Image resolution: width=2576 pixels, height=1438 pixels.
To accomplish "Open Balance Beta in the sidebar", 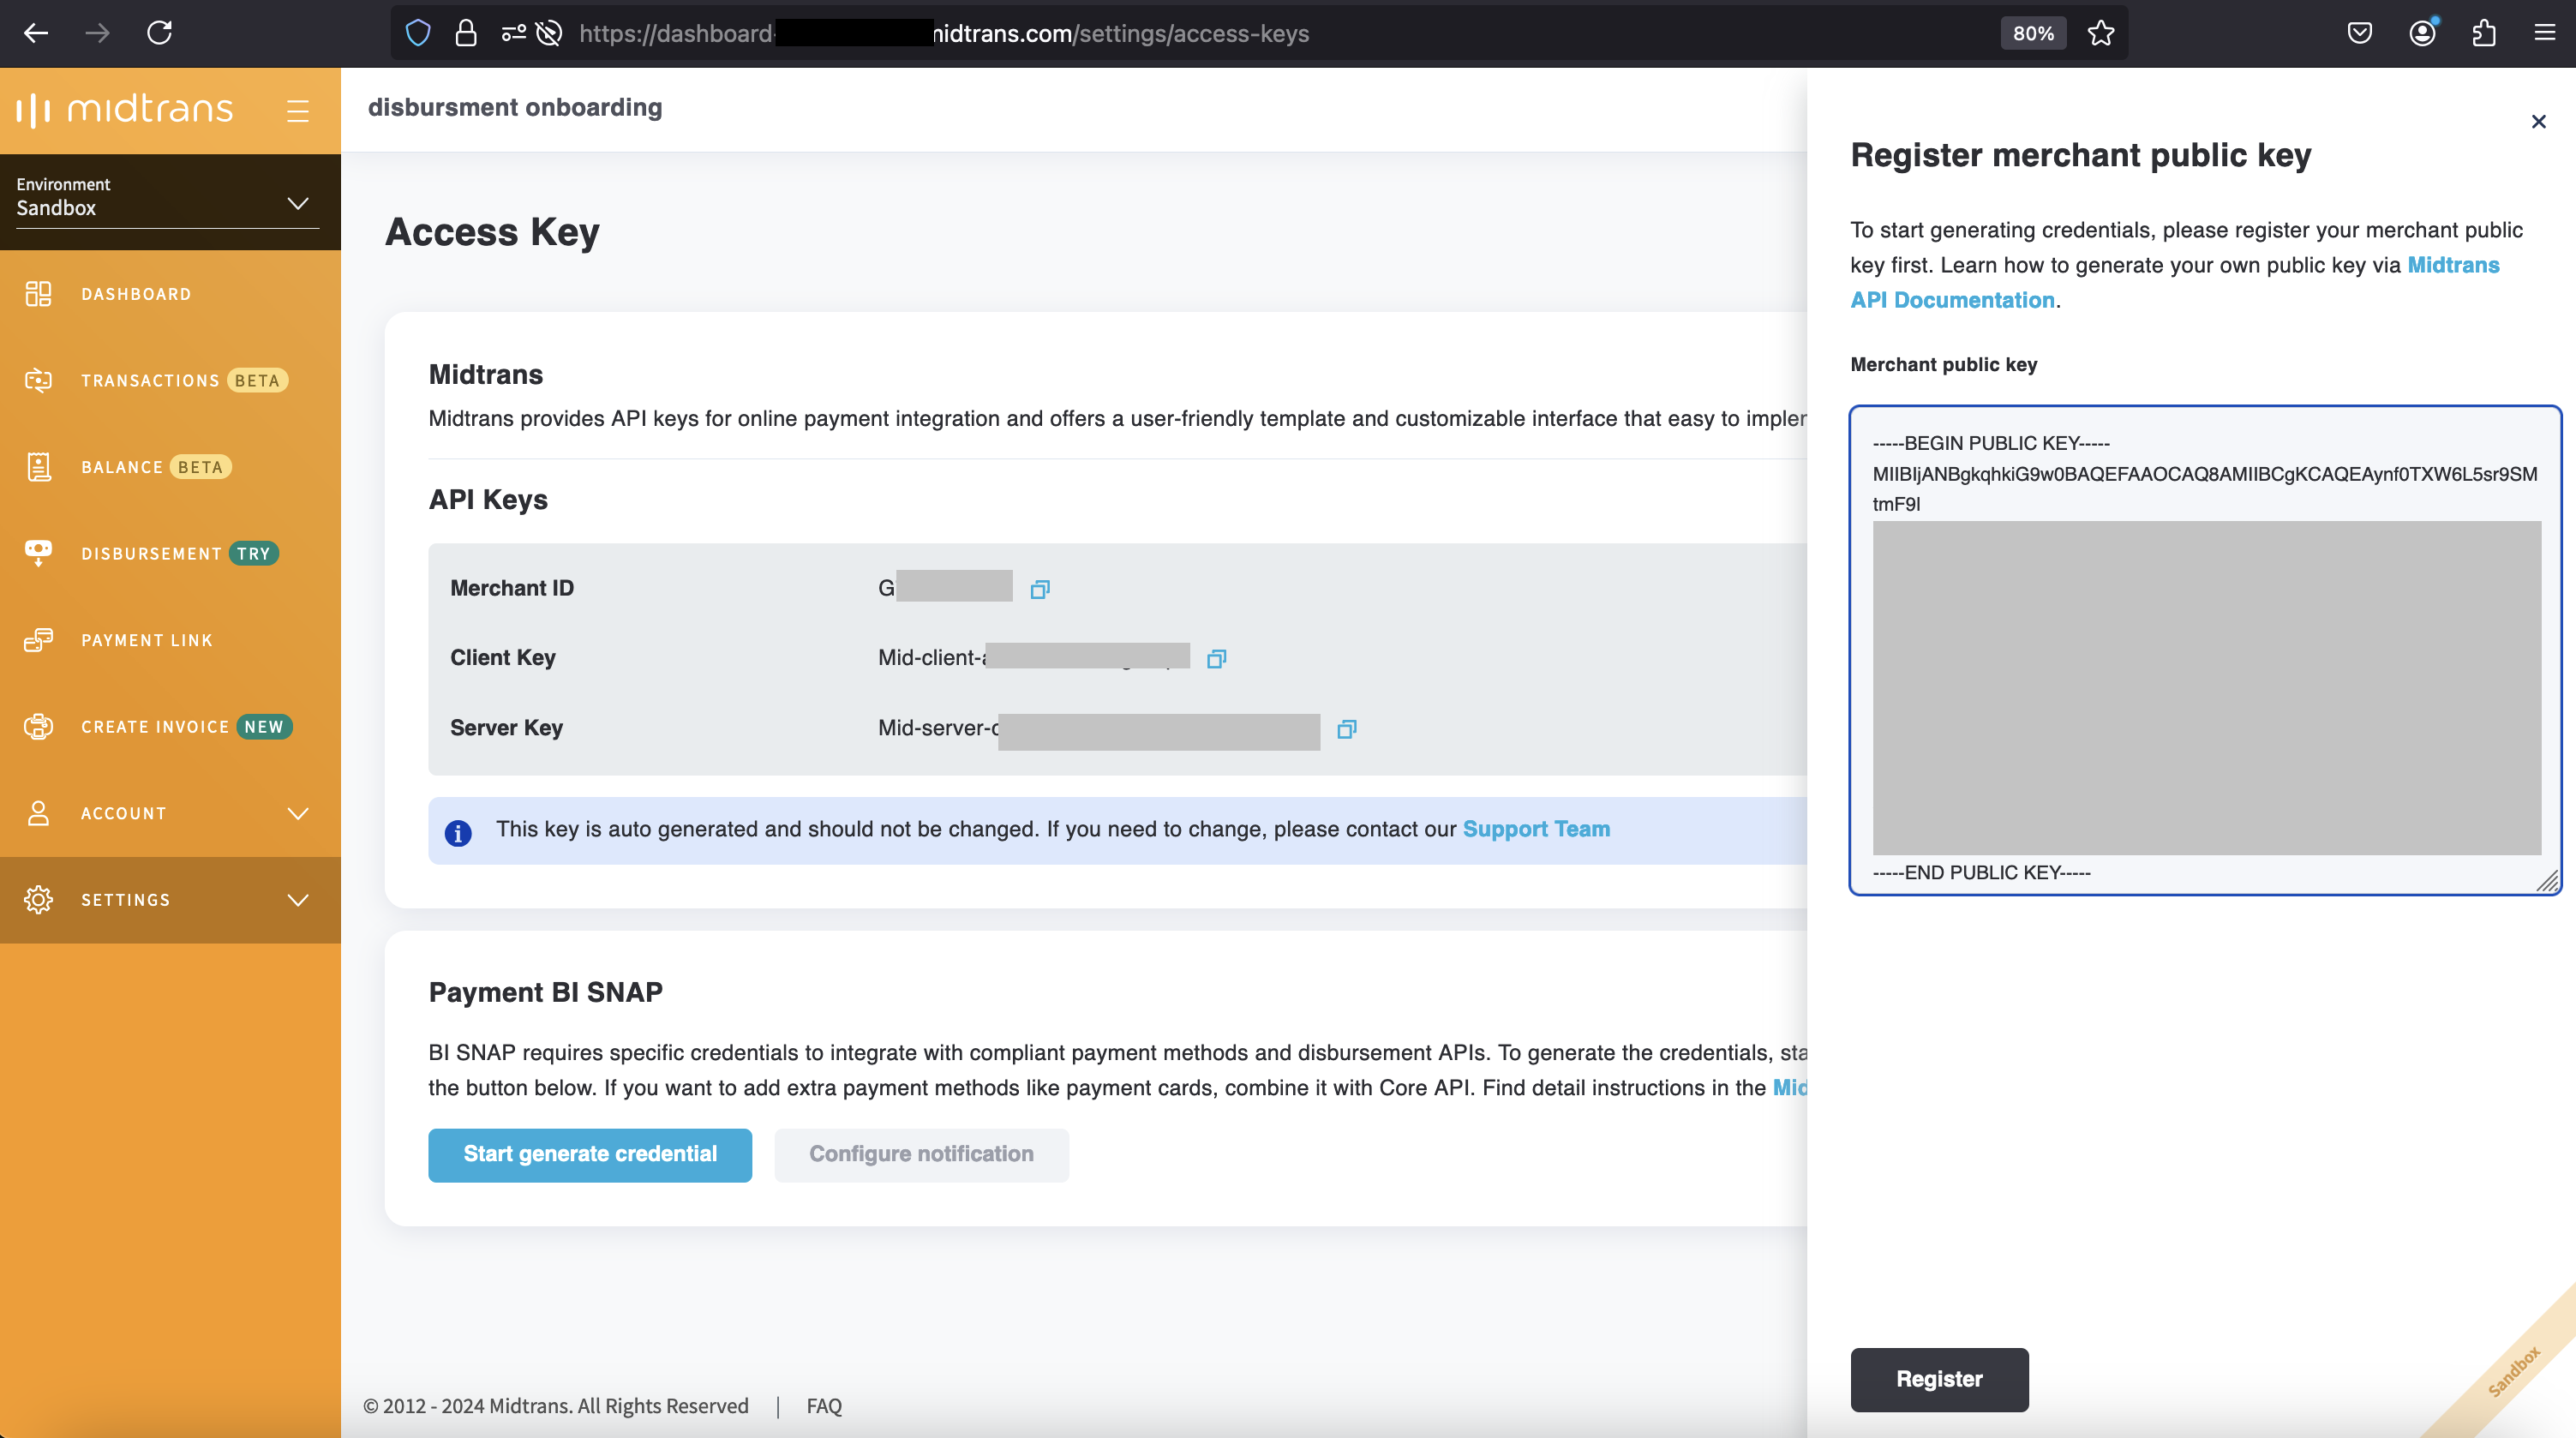I will pos(170,467).
